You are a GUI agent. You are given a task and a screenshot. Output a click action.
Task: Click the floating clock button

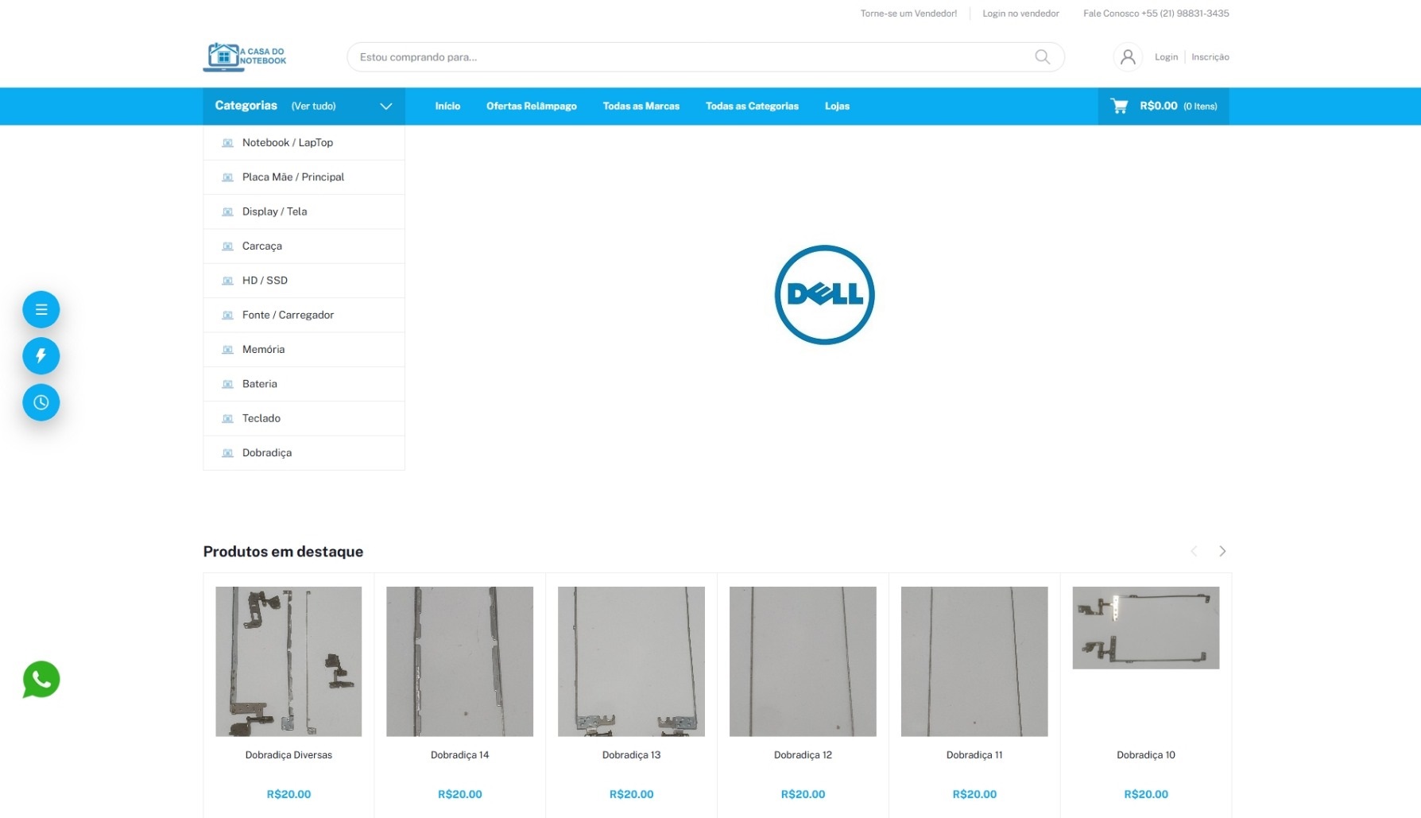(41, 402)
